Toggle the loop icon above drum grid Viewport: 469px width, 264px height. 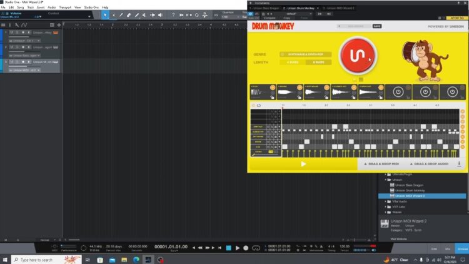259,106
